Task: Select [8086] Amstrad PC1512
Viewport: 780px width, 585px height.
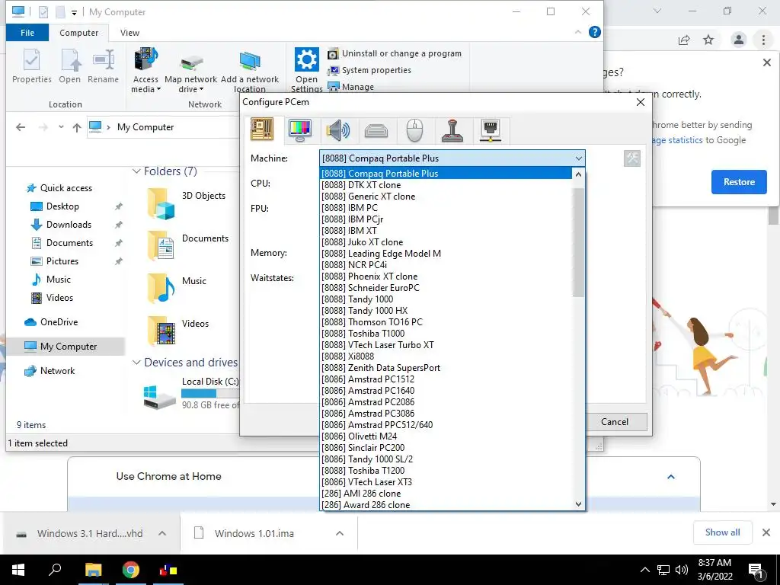Action: (x=446, y=379)
